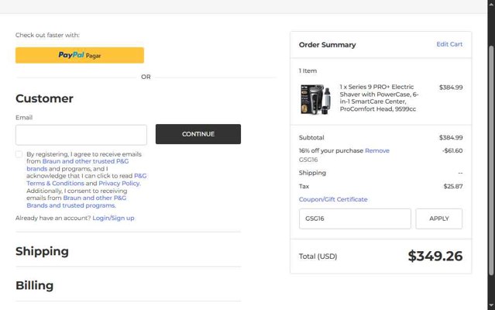This screenshot has height=310, width=495.
Task: Click the CONTINUE button
Action: 198,134
